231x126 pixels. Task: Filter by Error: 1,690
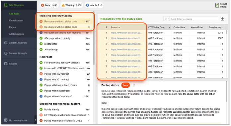point(49,5)
